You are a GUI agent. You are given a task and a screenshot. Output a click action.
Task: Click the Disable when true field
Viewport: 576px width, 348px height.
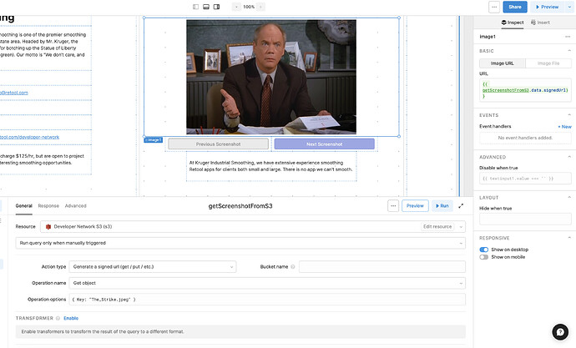(525, 179)
